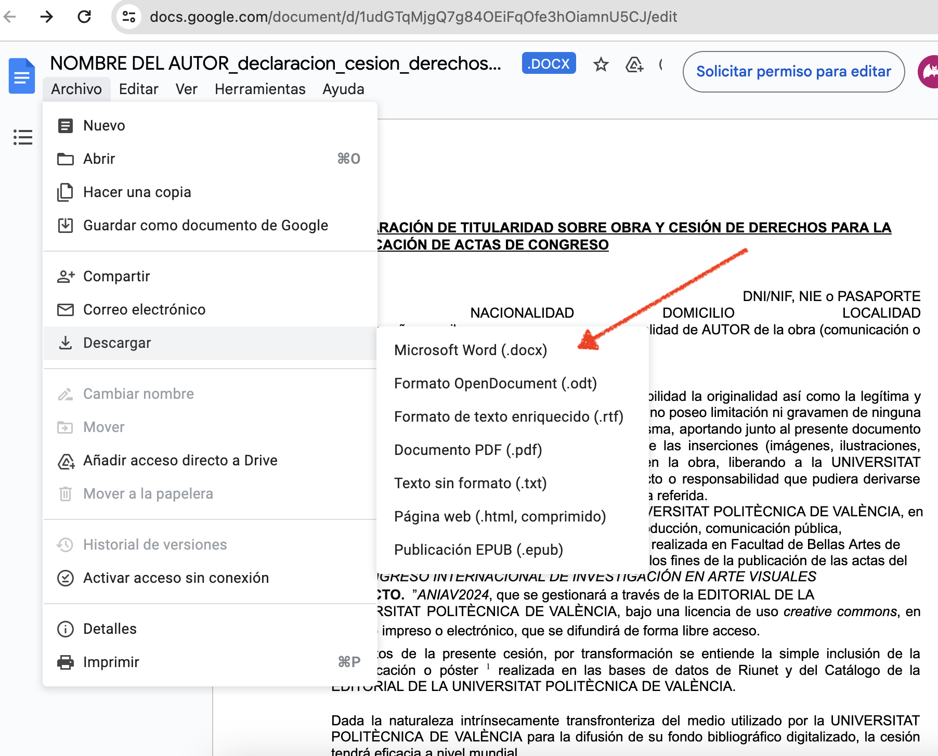Click the Google Docs home icon
Image resolution: width=938 pixels, height=756 pixels.
click(x=22, y=76)
